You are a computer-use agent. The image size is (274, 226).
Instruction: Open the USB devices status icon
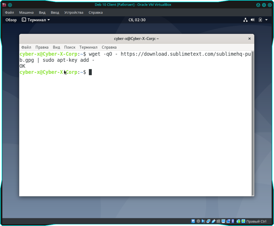point(213,221)
